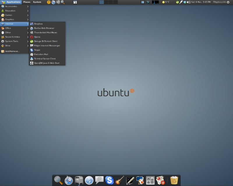
Task: Click the volume speaker tray icon
Action: pyautogui.click(x=188, y=2)
